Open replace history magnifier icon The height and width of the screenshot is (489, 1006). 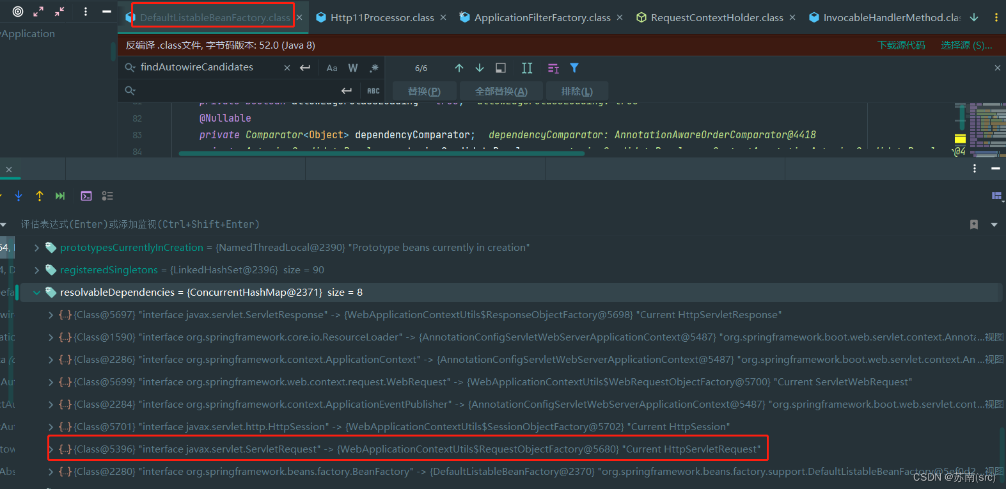point(130,91)
